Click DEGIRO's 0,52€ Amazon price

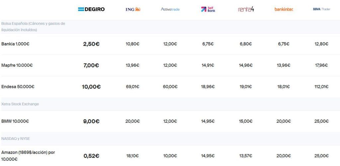pyautogui.click(x=91, y=156)
